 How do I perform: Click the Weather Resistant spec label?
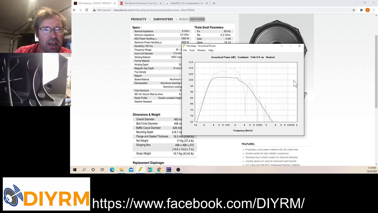pos(143,102)
